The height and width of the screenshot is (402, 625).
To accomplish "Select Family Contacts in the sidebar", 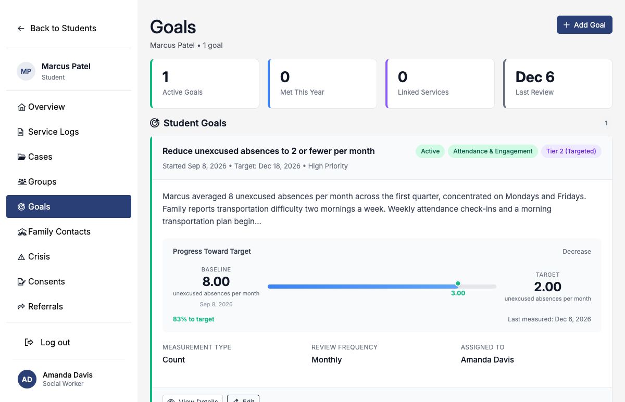I will 69,232.
